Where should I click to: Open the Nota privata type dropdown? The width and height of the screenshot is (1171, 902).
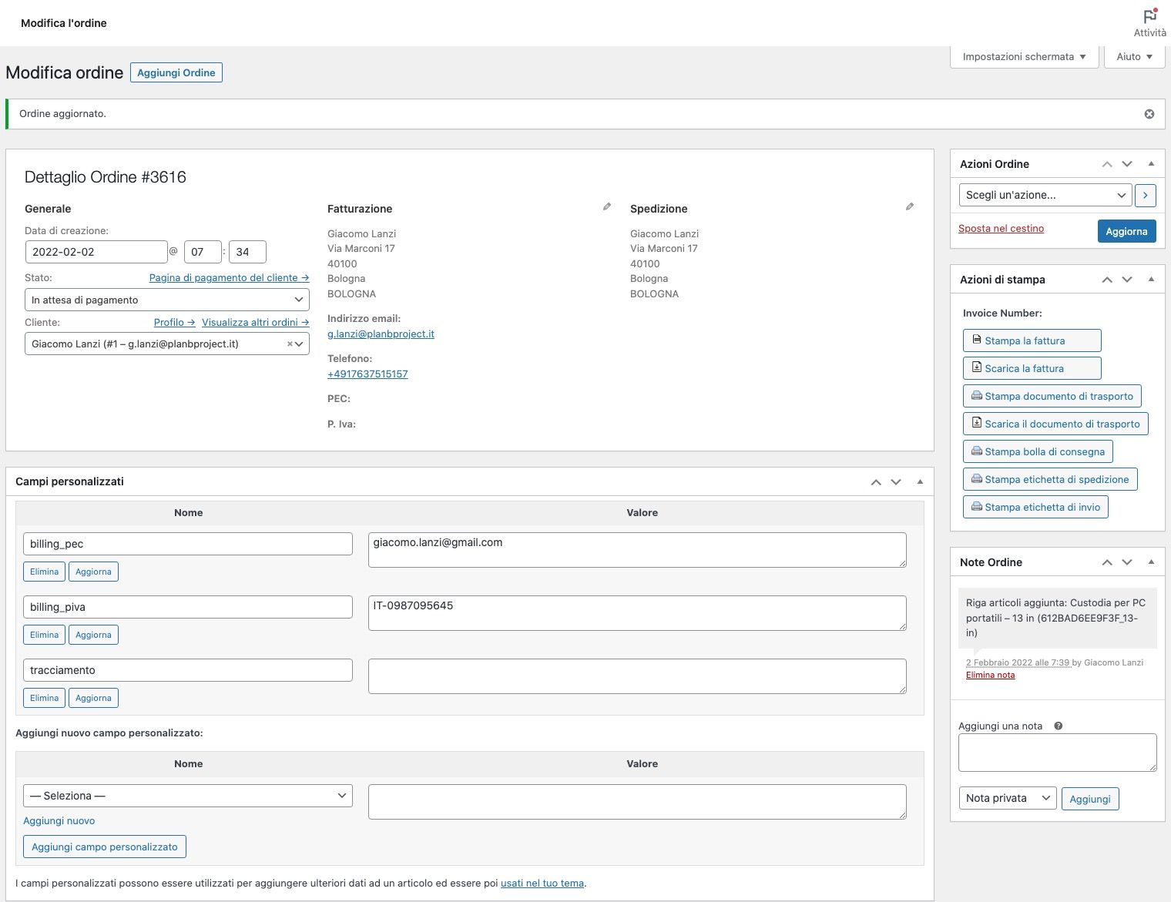pos(1007,798)
